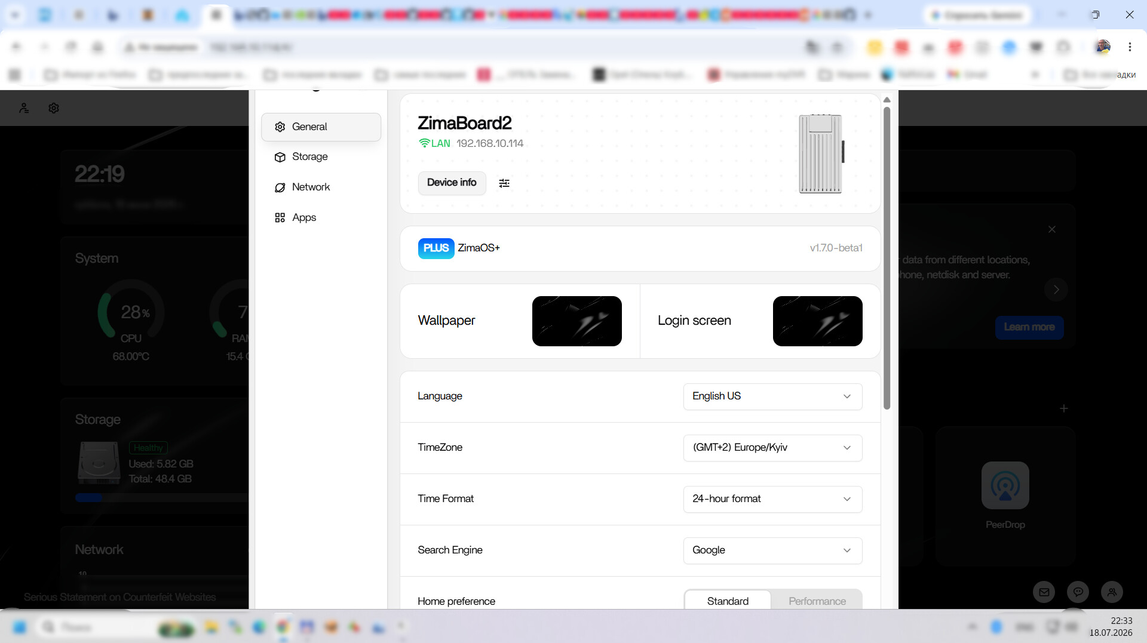
Task: Go to next banner slide with chevron
Action: pos(1056,290)
